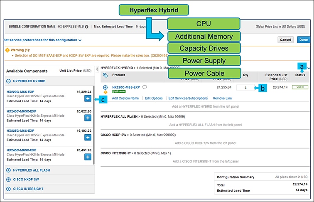
Task: Expand the CISCO HXDP SW category
Action: (x=9, y=179)
